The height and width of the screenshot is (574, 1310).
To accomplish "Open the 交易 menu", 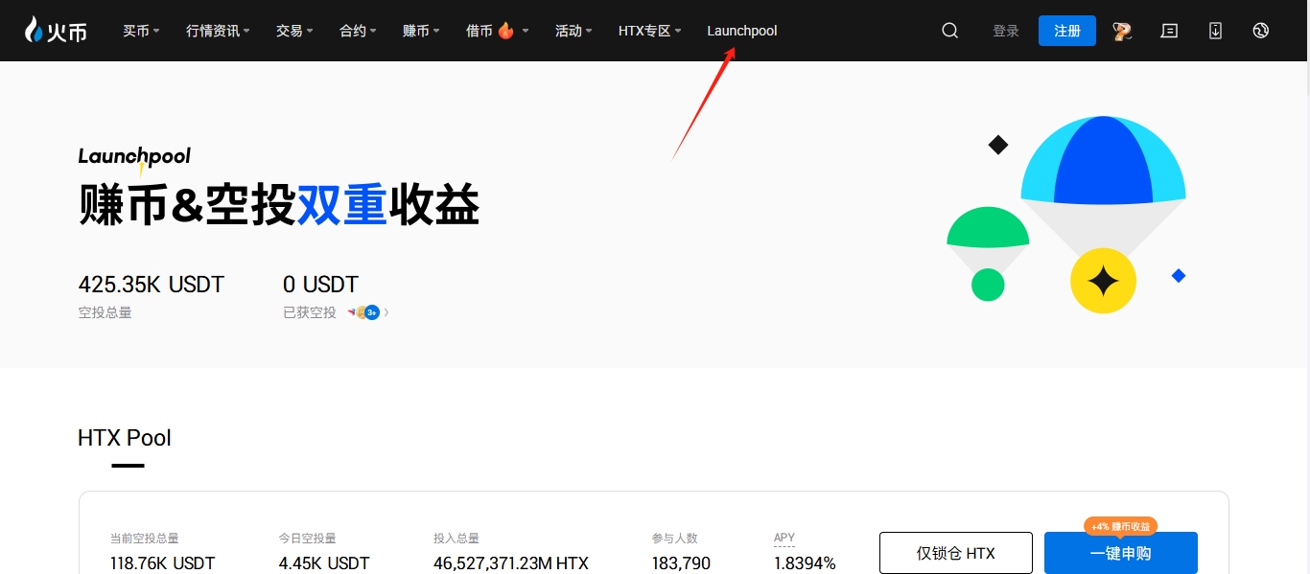I will [294, 31].
